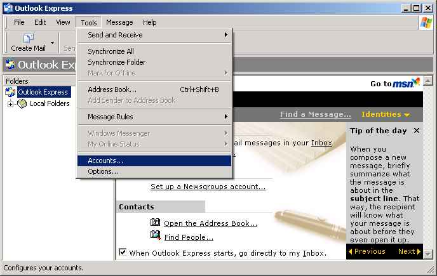Screen dimensions: 437x276
Task: Select Accounts... in the Tools menu
Action: tap(154, 161)
